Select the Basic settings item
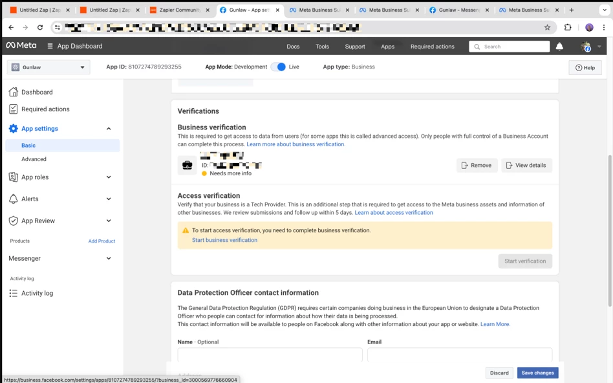 63,145
